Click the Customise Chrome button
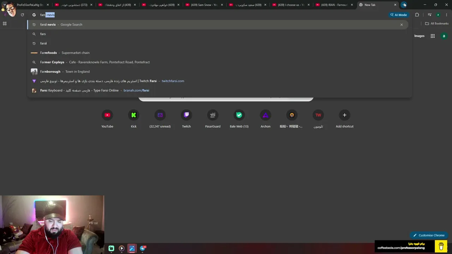This screenshot has height=254, width=452. pos(429,235)
